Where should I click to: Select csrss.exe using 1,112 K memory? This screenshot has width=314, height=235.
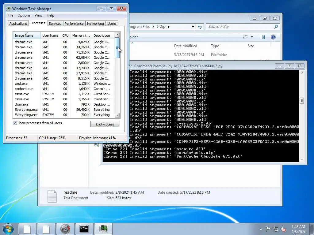click(x=64, y=94)
